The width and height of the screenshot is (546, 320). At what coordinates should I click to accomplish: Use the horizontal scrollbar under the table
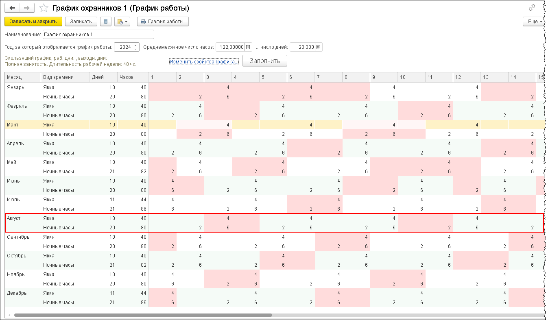[143, 315]
